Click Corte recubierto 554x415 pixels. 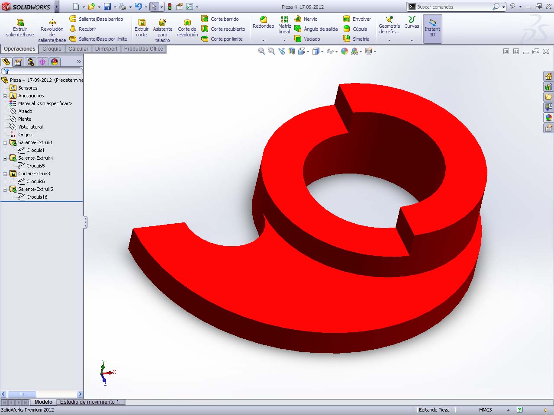click(x=223, y=29)
